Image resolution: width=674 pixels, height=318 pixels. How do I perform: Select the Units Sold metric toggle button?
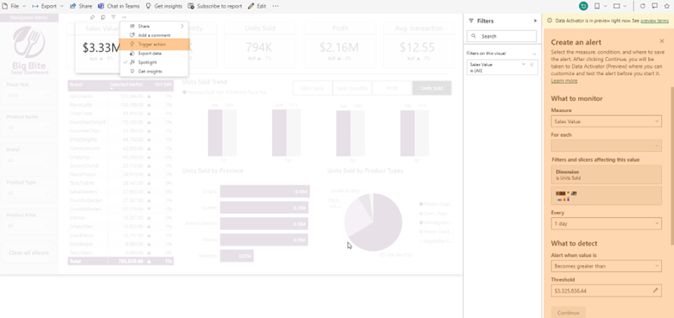(x=431, y=88)
